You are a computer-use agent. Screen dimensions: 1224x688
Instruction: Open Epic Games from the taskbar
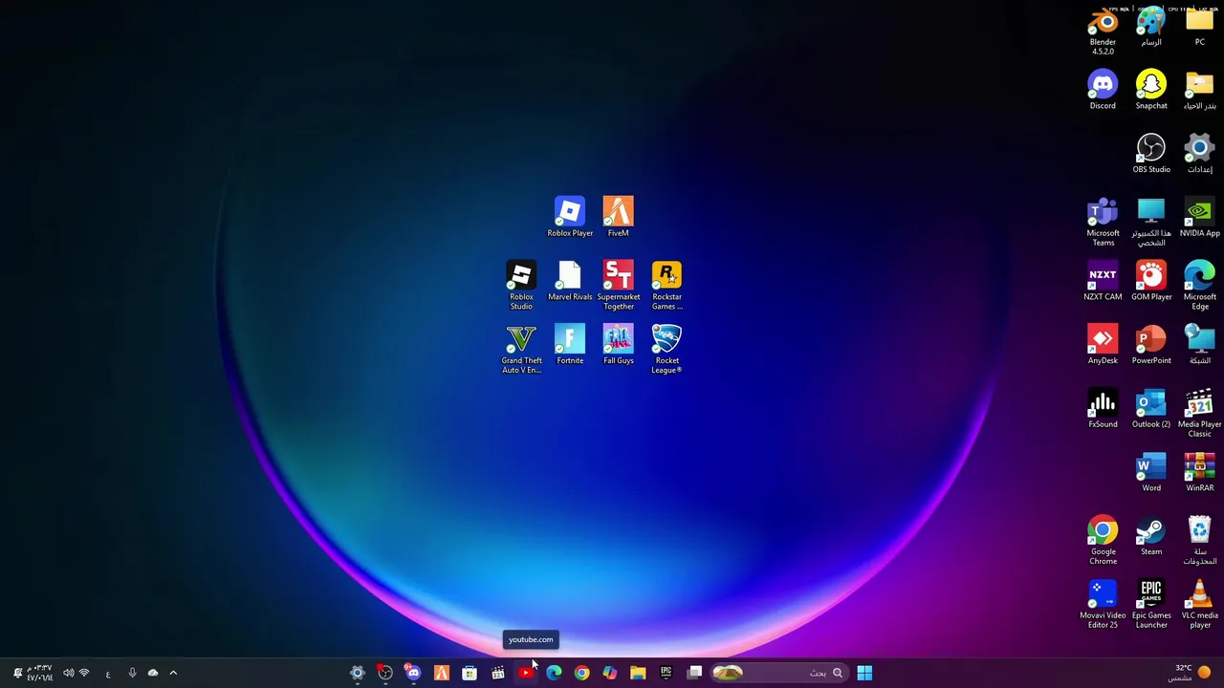pos(666,673)
